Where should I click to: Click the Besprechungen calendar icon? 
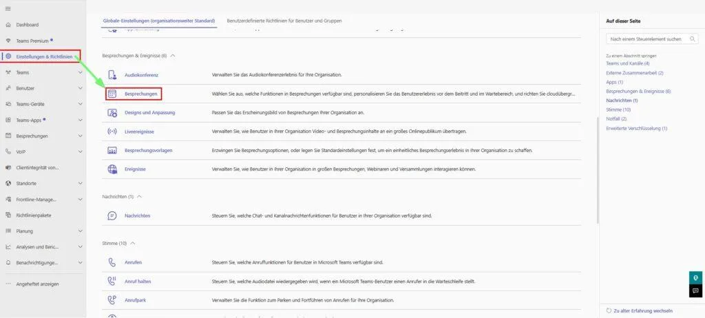coord(112,93)
